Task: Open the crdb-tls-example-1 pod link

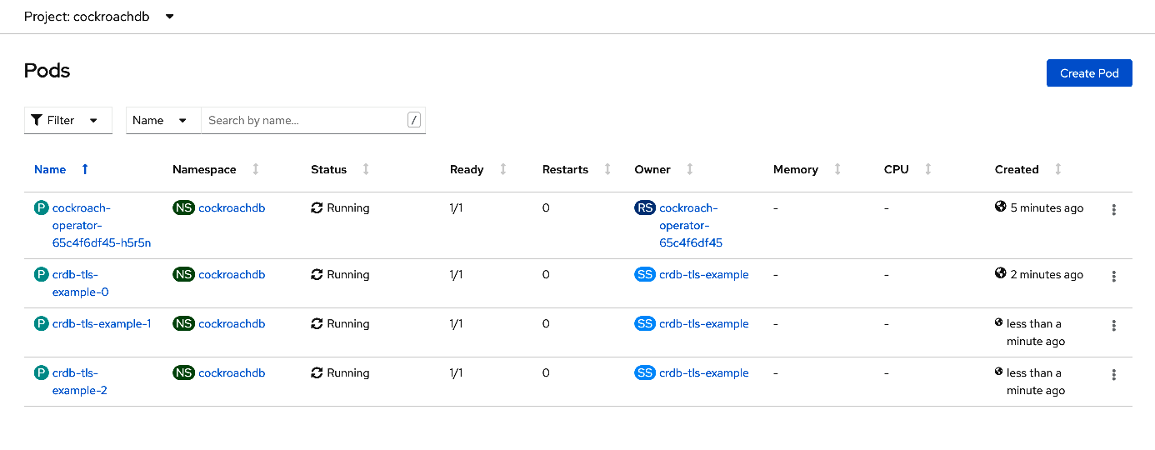Action: 102,323
